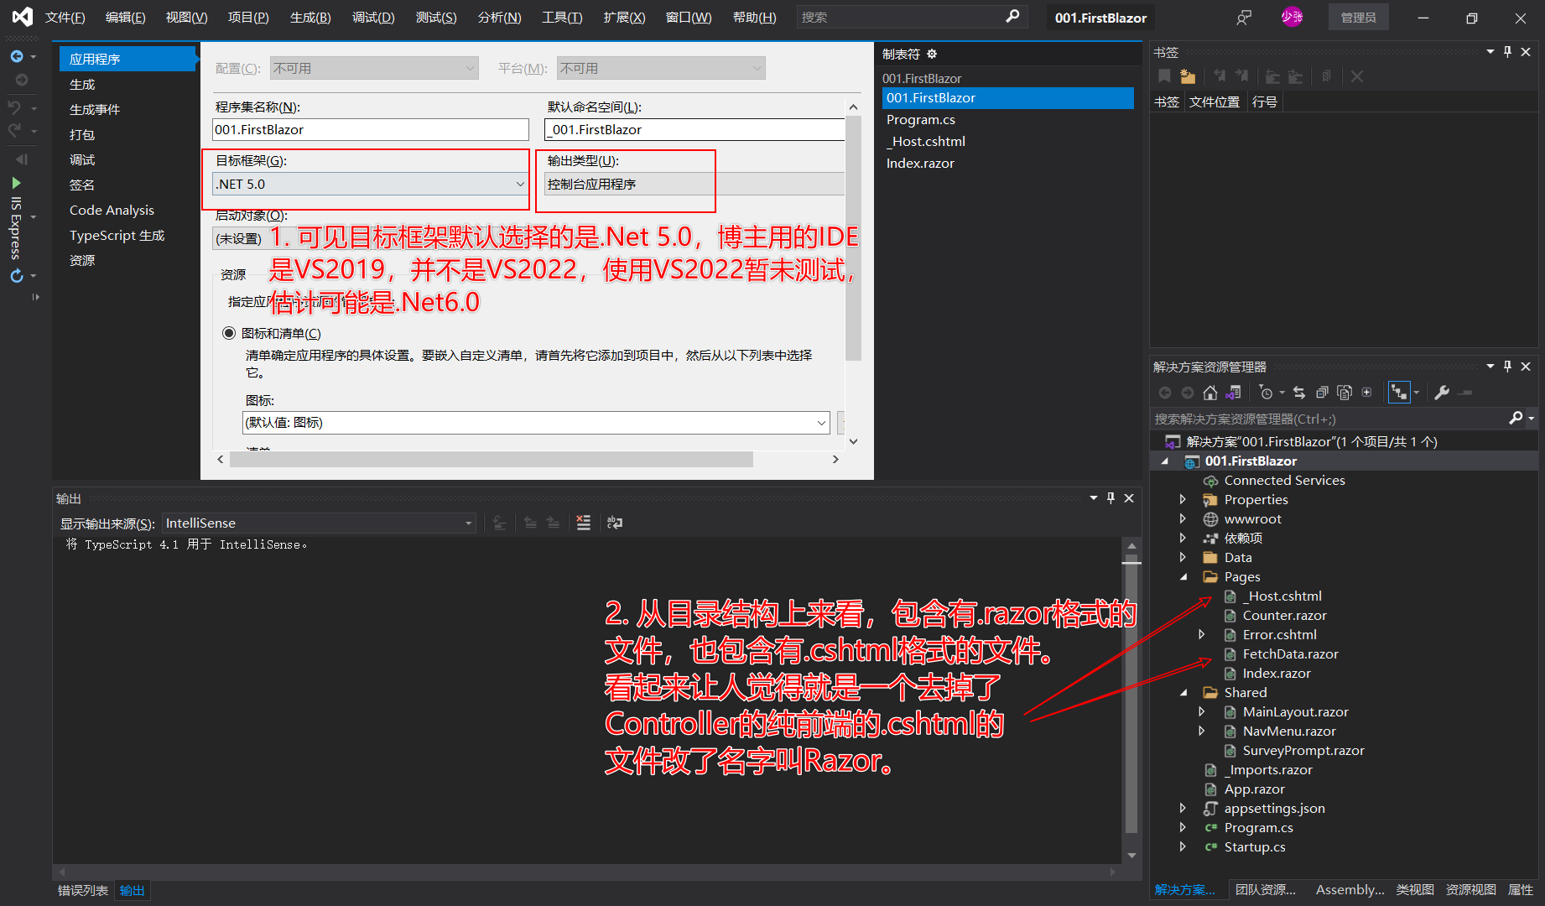Viewport: 1545px width, 906px height.
Task: Create a new bookmark folder
Action: pos(1188,76)
